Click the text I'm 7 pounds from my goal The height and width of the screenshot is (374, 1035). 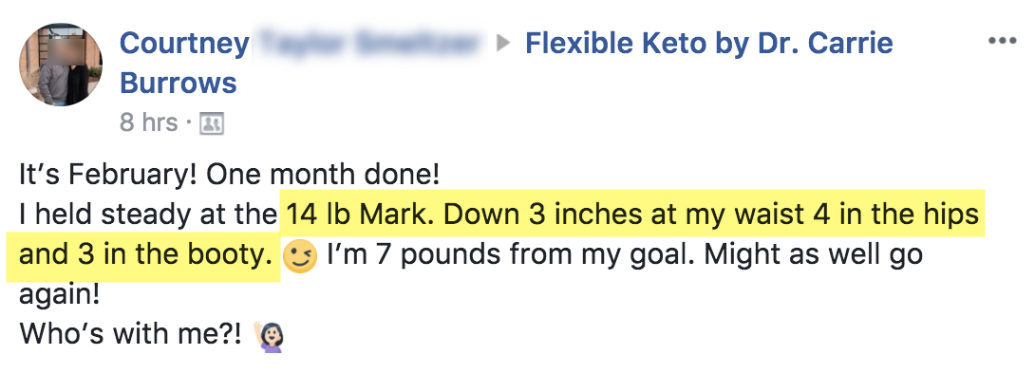tap(509, 254)
